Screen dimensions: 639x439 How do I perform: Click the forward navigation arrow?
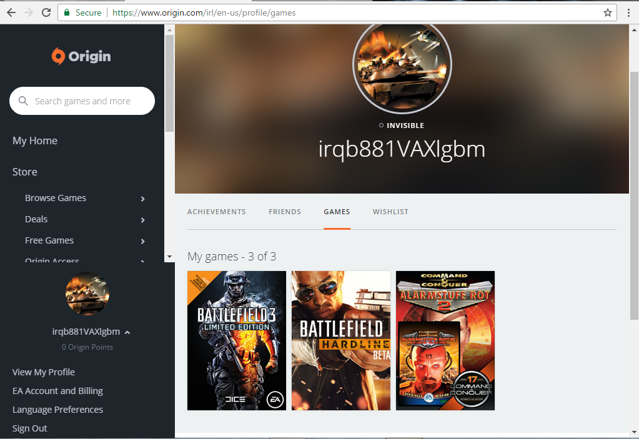(29, 12)
